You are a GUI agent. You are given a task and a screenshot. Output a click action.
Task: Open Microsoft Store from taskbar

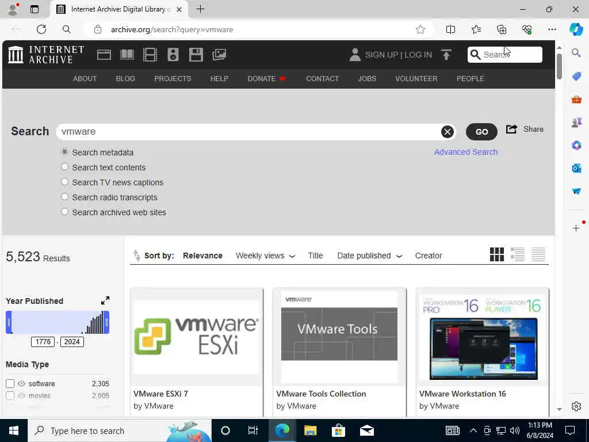[338, 430]
